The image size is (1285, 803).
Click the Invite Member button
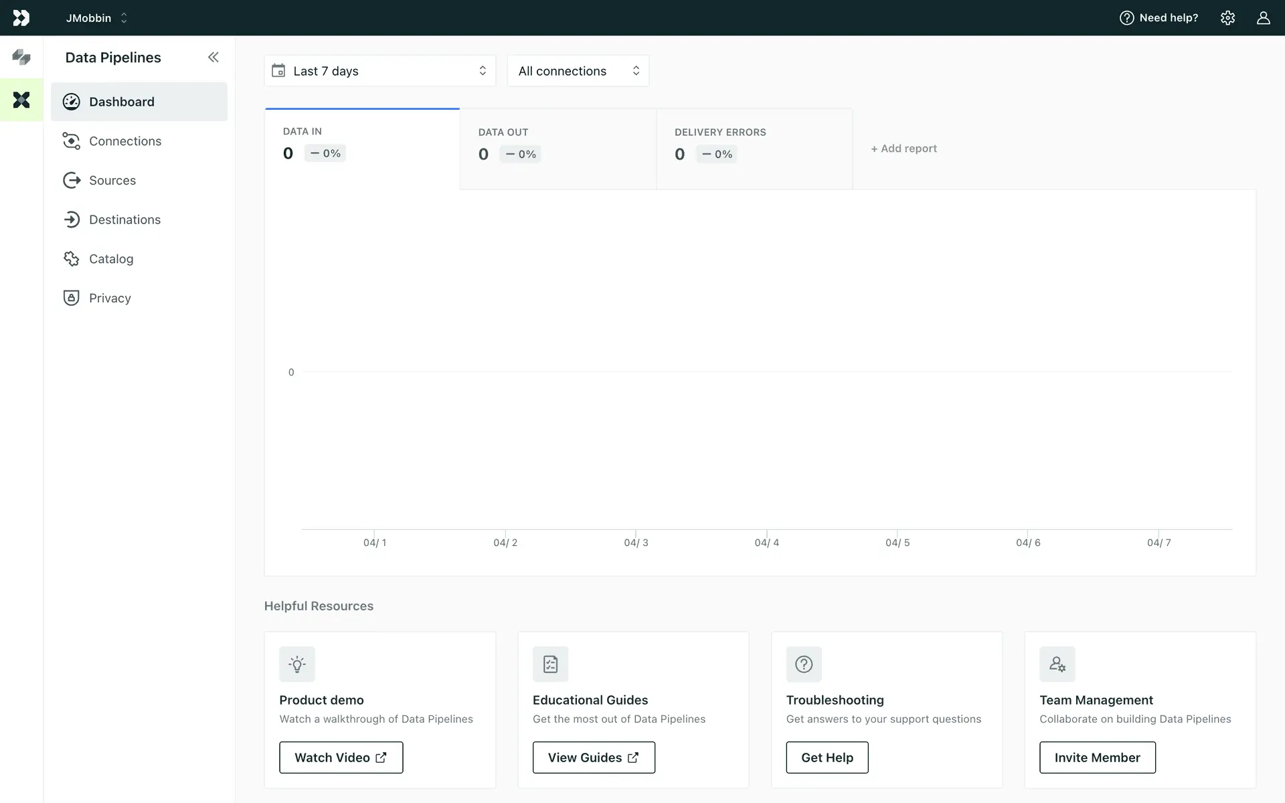tap(1097, 757)
